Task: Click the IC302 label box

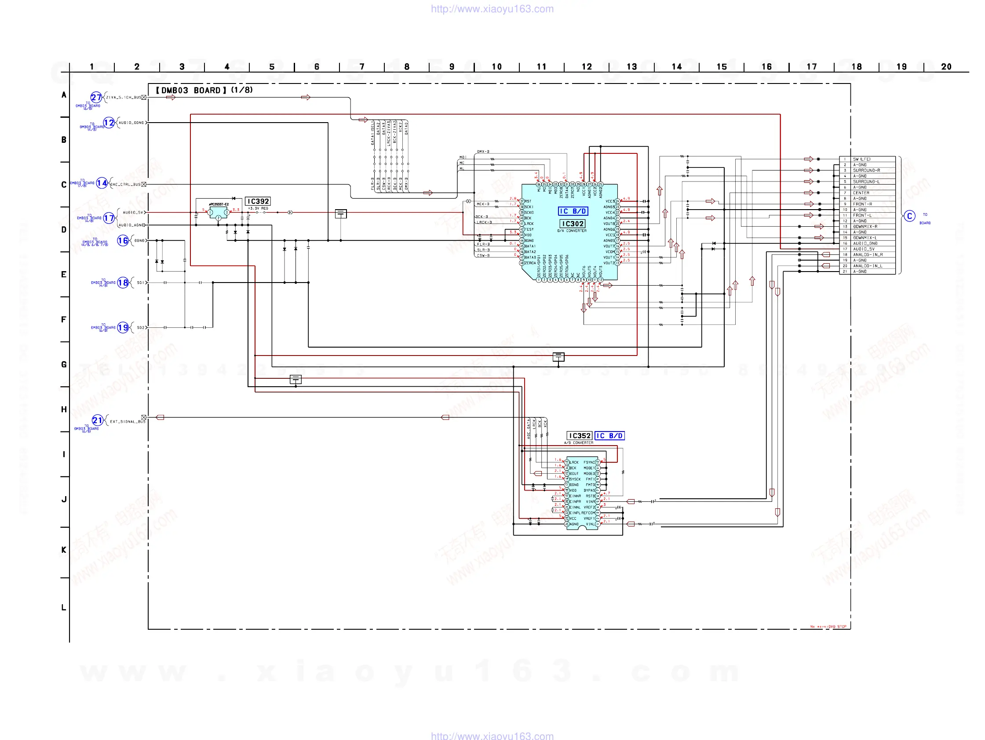Action: [572, 224]
